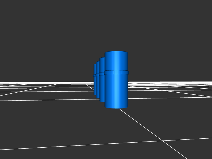This screenshot has width=212, height=159.
Task: Click the top edge of the second cylinder
Action: (x=102, y=58)
